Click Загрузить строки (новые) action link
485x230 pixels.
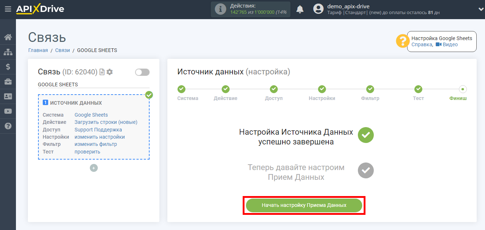pos(106,122)
